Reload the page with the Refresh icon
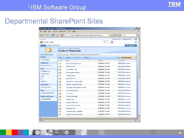 click(x=53, y=35)
